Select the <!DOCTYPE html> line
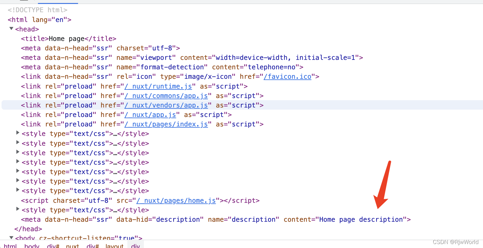Screen dimensions: 483x248 (x=38, y=10)
